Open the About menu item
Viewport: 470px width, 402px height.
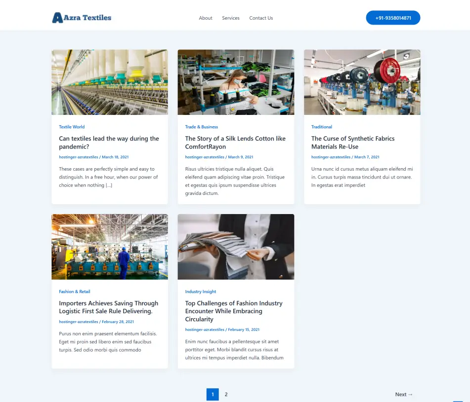click(x=206, y=18)
